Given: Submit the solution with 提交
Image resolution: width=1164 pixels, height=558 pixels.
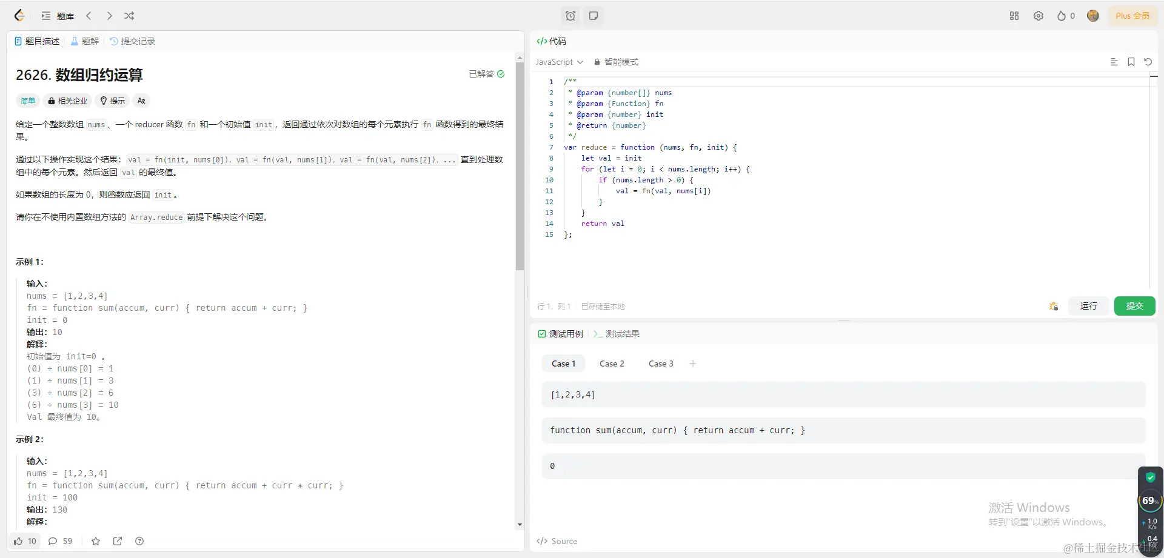Looking at the screenshot, I should coord(1134,306).
